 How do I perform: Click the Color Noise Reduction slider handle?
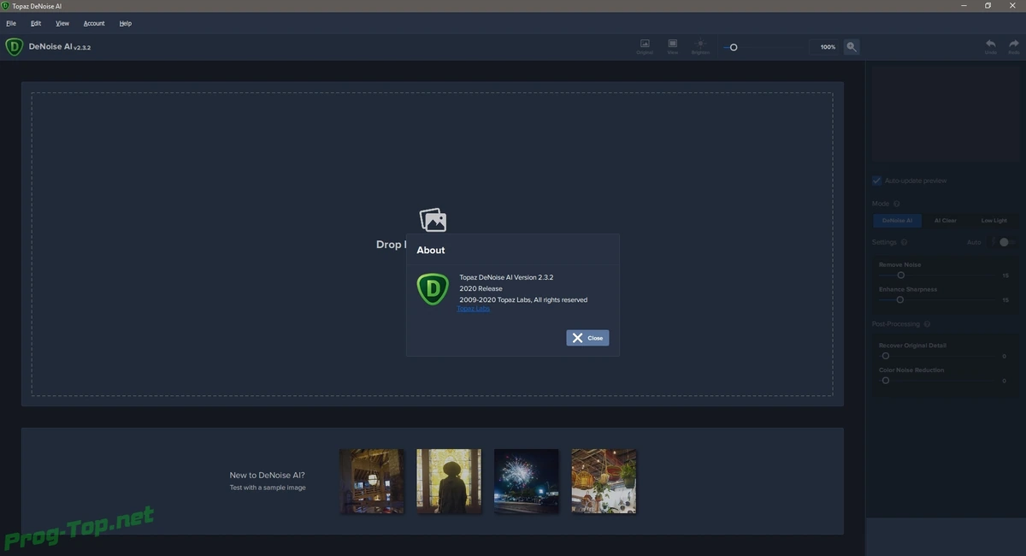coord(886,381)
